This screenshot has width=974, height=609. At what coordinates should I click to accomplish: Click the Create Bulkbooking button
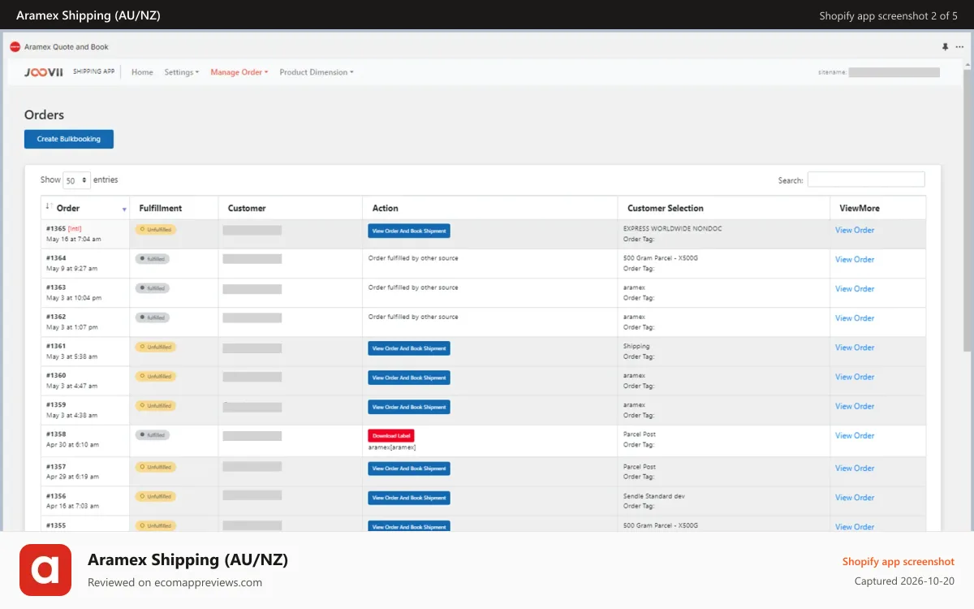click(69, 139)
